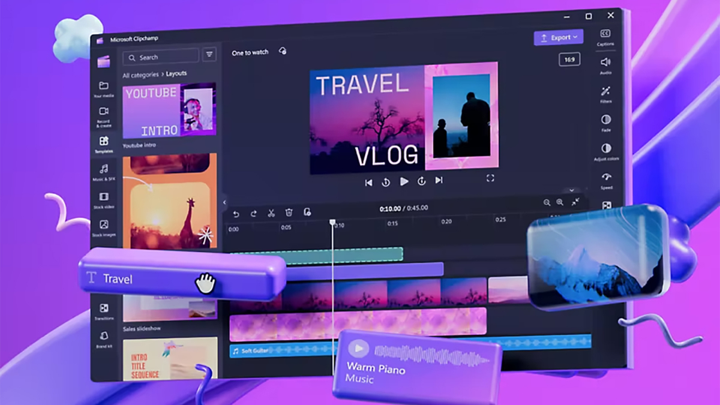Select the Youtube intro template thumbnail
The width and height of the screenshot is (720, 405).
pos(169,111)
